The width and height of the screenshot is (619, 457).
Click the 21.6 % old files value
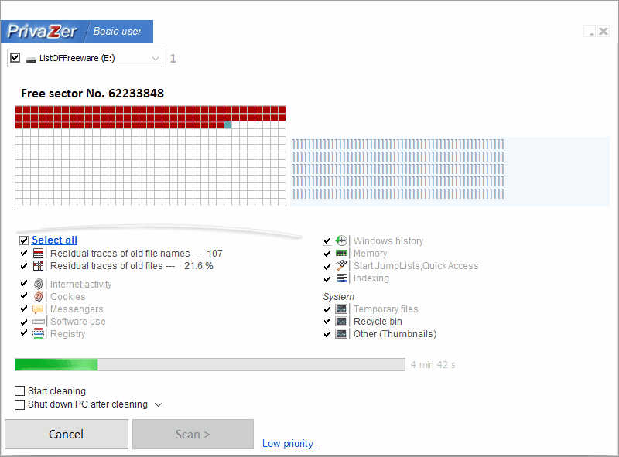tap(199, 266)
